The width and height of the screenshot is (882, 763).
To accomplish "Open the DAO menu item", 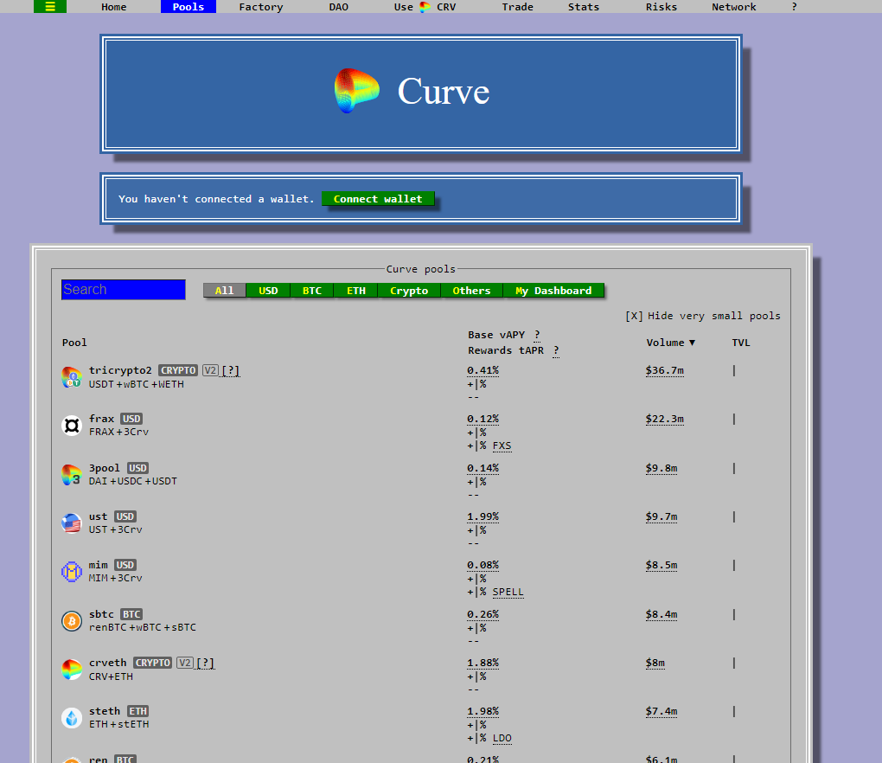I will (339, 7).
